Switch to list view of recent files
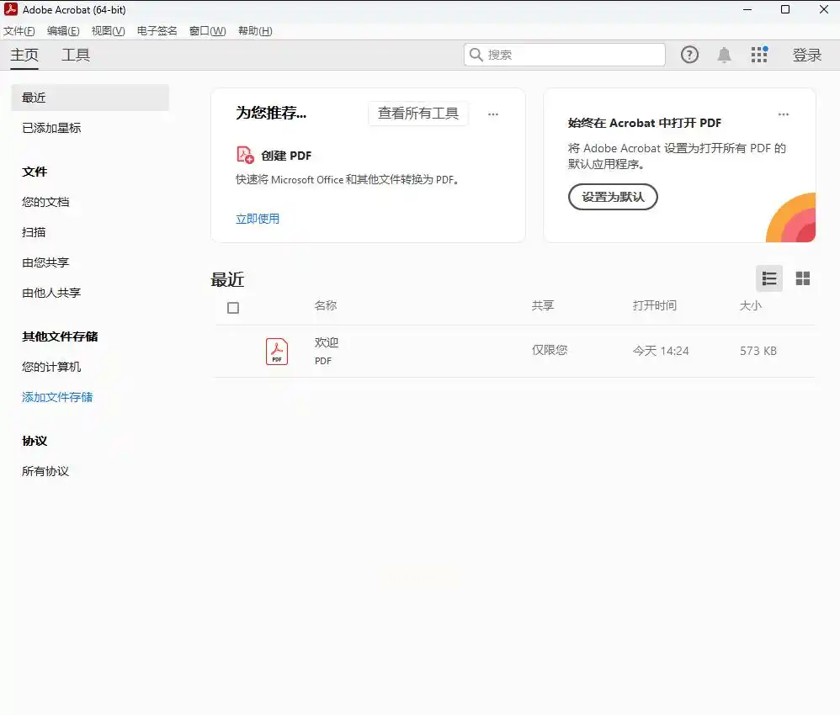 tap(769, 278)
